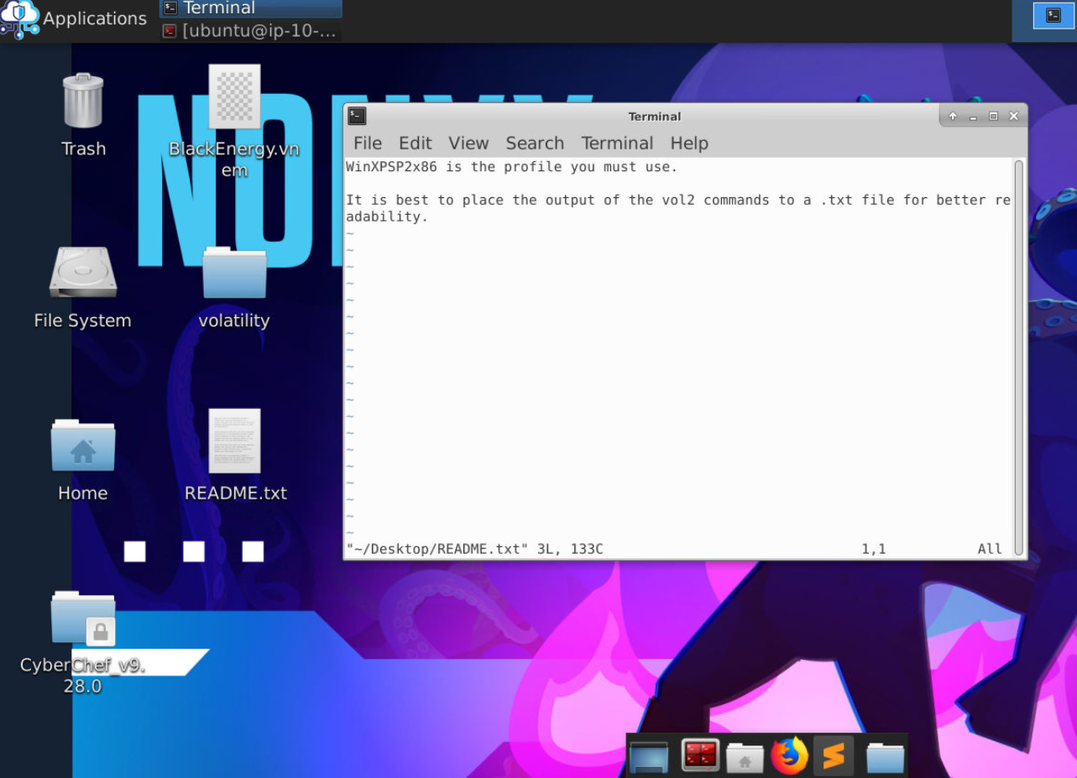The image size is (1077, 778).
Task: Switch to the ubuntu@ip-10 taskbar window
Action: coord(250,31)
